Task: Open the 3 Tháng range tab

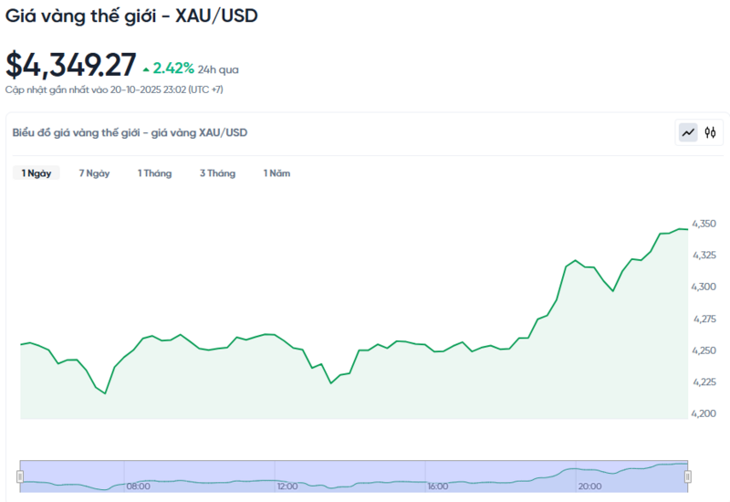Action: (x=217, y=173)
